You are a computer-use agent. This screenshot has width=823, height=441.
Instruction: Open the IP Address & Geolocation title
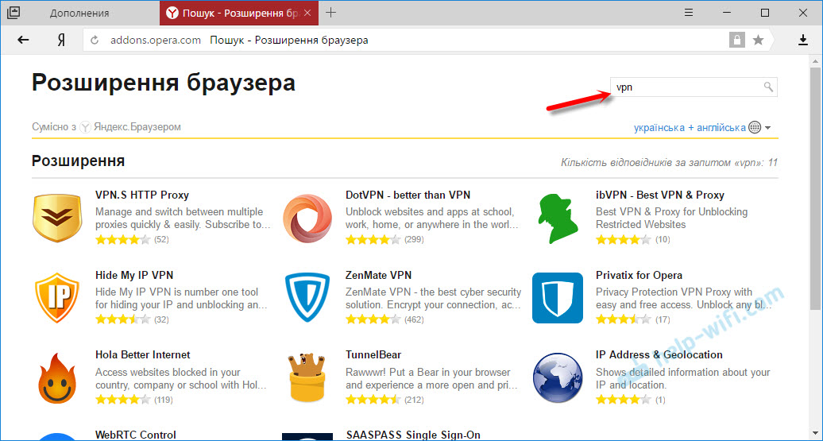tap(659, 355)
